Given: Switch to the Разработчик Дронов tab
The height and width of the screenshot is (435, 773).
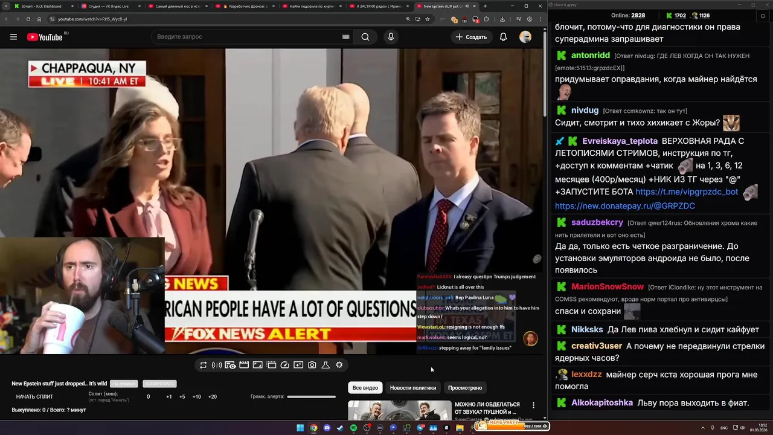Looking at the screenshot, I should click(x=244, y=6).
